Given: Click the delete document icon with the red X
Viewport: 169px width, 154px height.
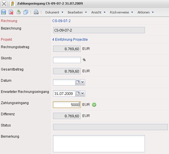Looking at the screenshot, I should click(11, 12).
